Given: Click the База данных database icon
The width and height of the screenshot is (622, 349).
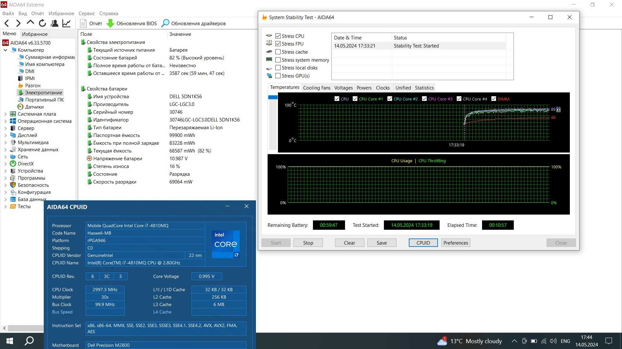Looking at the screenshot, I should coord(13,199).
